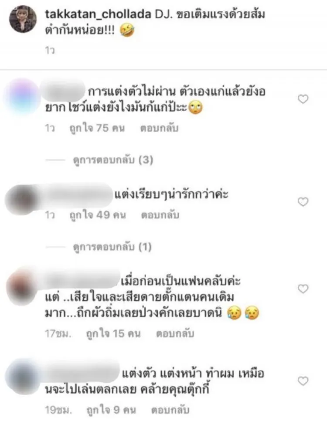Open avatar of first blurred commenter
The height and width of the screenshot is (425, 327).
23,95
